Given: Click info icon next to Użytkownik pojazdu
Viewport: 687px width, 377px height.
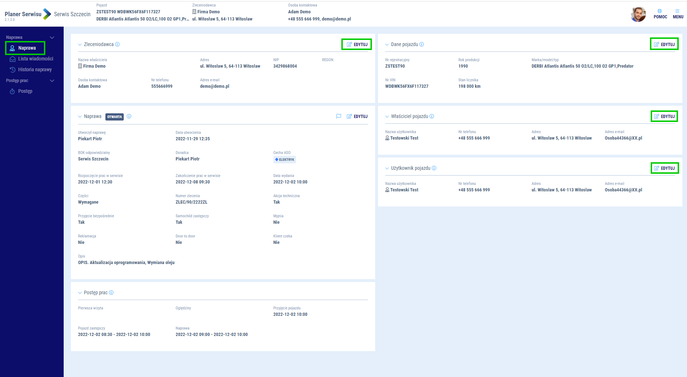Looking at the screenshot, I should [x=434, y=168].
